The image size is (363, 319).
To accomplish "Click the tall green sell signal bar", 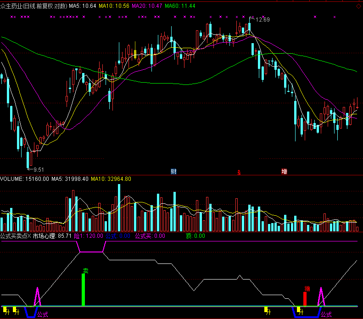I will tap(83, 290).
